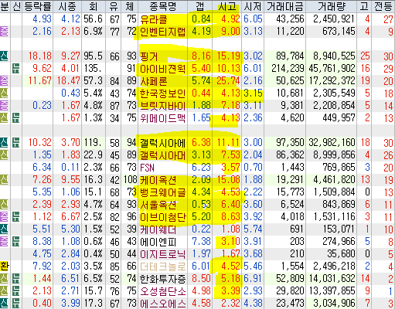Click the news icon in the 오성첨단소 row
This screenshot has height=309, width=395.
tap(16, 291)
